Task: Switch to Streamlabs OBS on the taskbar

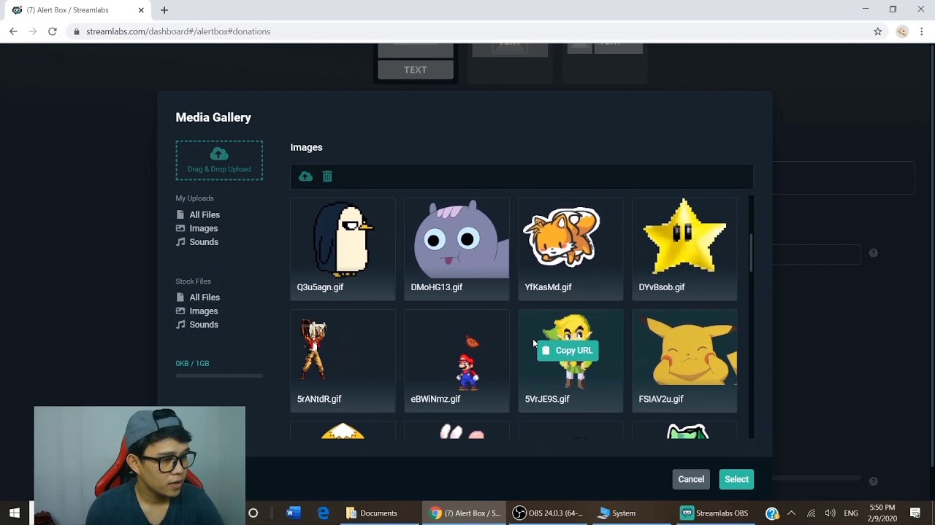Action: pyautogui.click(x=715, y=513)
